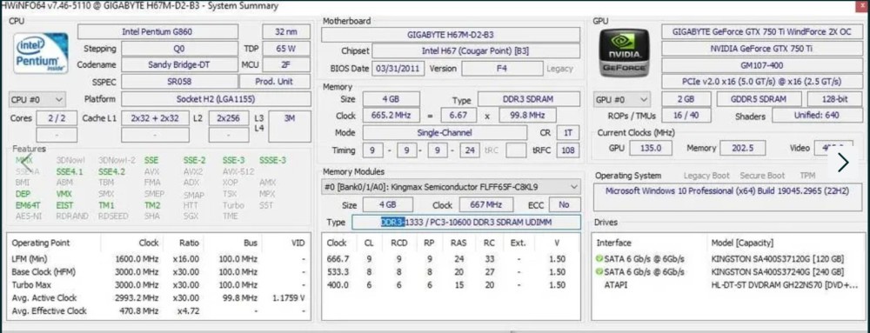Click the Socket H2 (LGA1155) platform field
Screen dimensions: 870x333
pyautogui.click(x=216, y=99)
